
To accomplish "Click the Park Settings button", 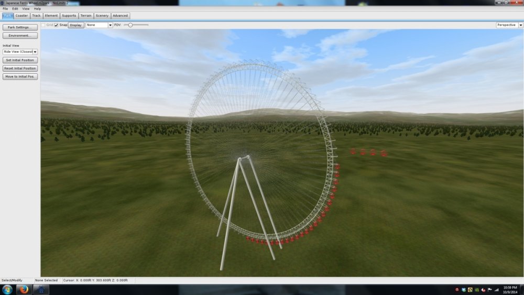I will (x=20, y=27).
